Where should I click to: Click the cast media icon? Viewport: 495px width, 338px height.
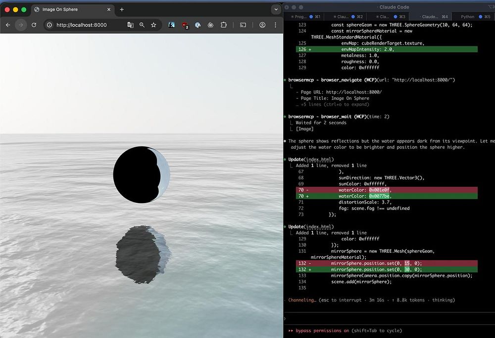click(x=243, y=25)
